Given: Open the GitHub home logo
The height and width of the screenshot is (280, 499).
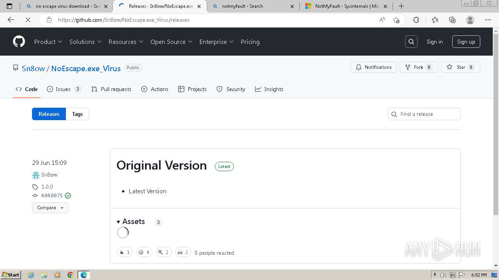Looking at the screenshot, I should pos(19,42).
